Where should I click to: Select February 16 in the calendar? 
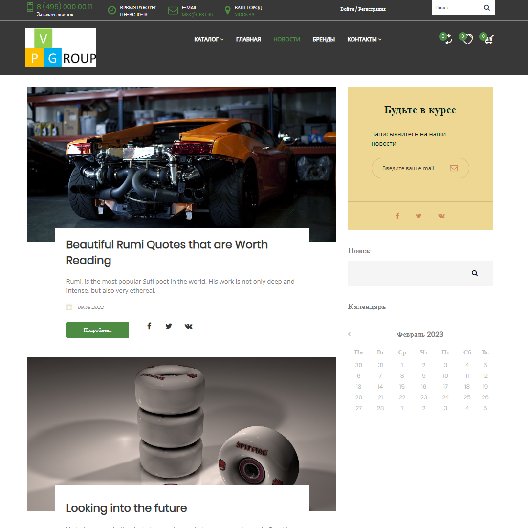pos(423,387)
